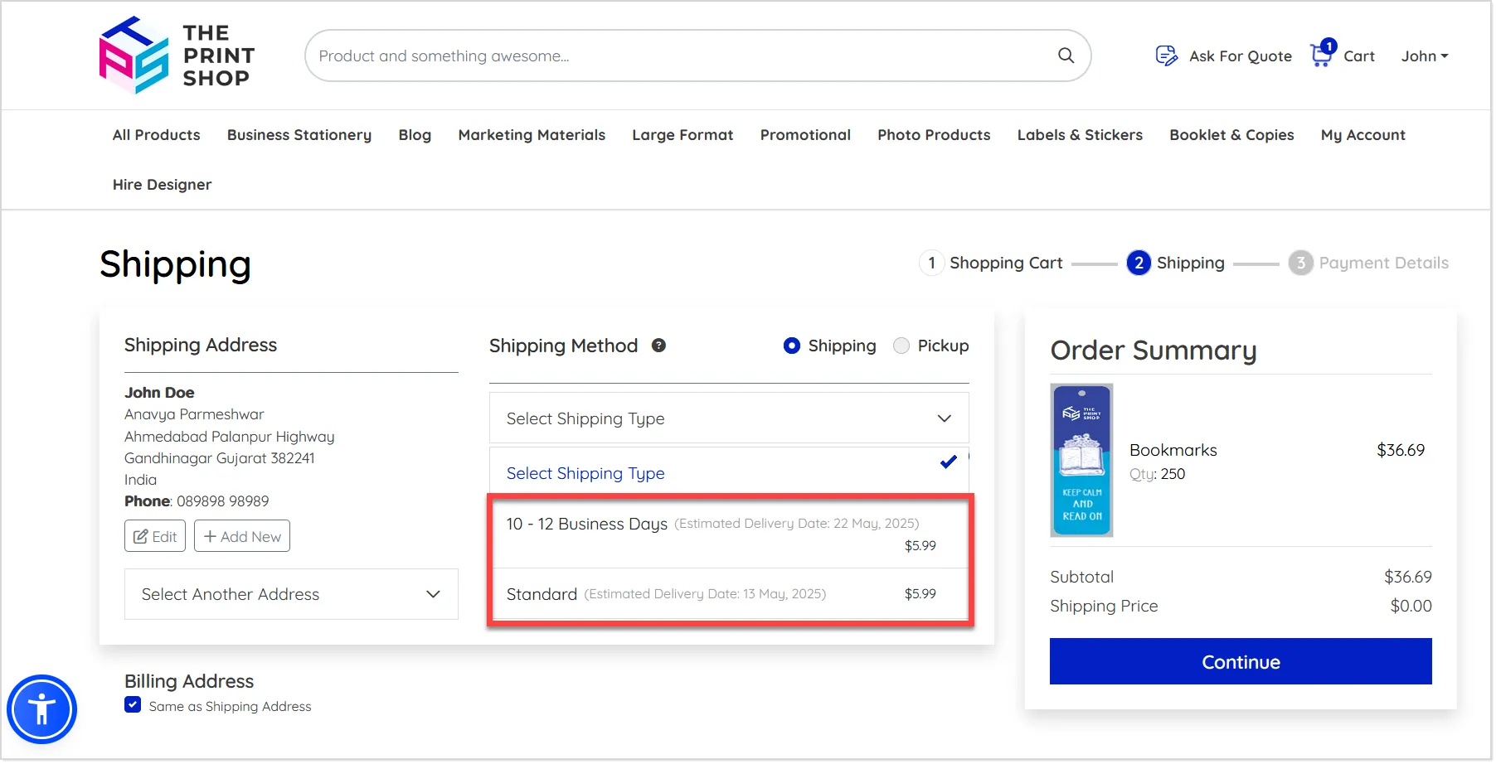
Task: Open the Select Another Address dropdown
Action: pyautogui.click(x=291, y=594)
